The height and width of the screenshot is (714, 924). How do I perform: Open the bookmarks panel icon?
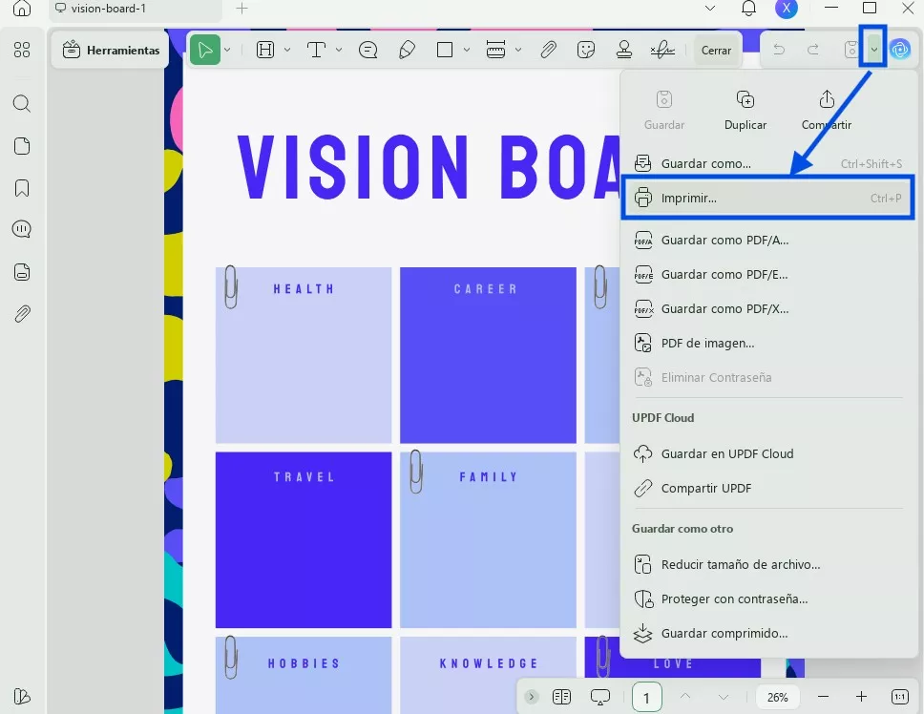[x=22, y=188]
